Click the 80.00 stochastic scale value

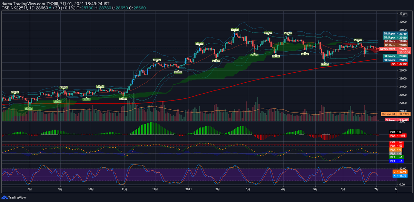click(403, 169)
